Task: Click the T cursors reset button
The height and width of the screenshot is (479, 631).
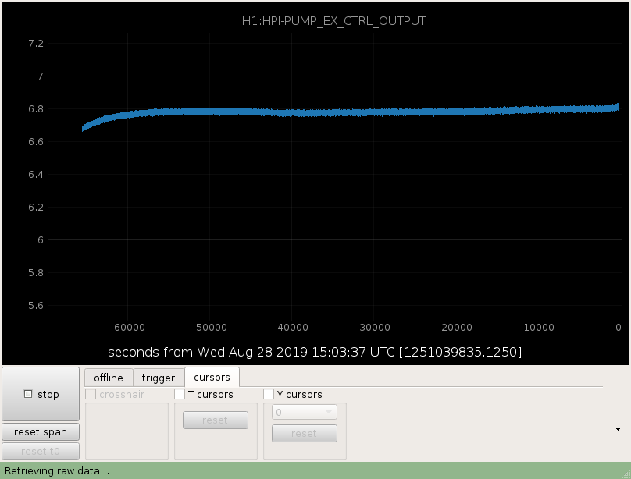Action: pos(216,420)
